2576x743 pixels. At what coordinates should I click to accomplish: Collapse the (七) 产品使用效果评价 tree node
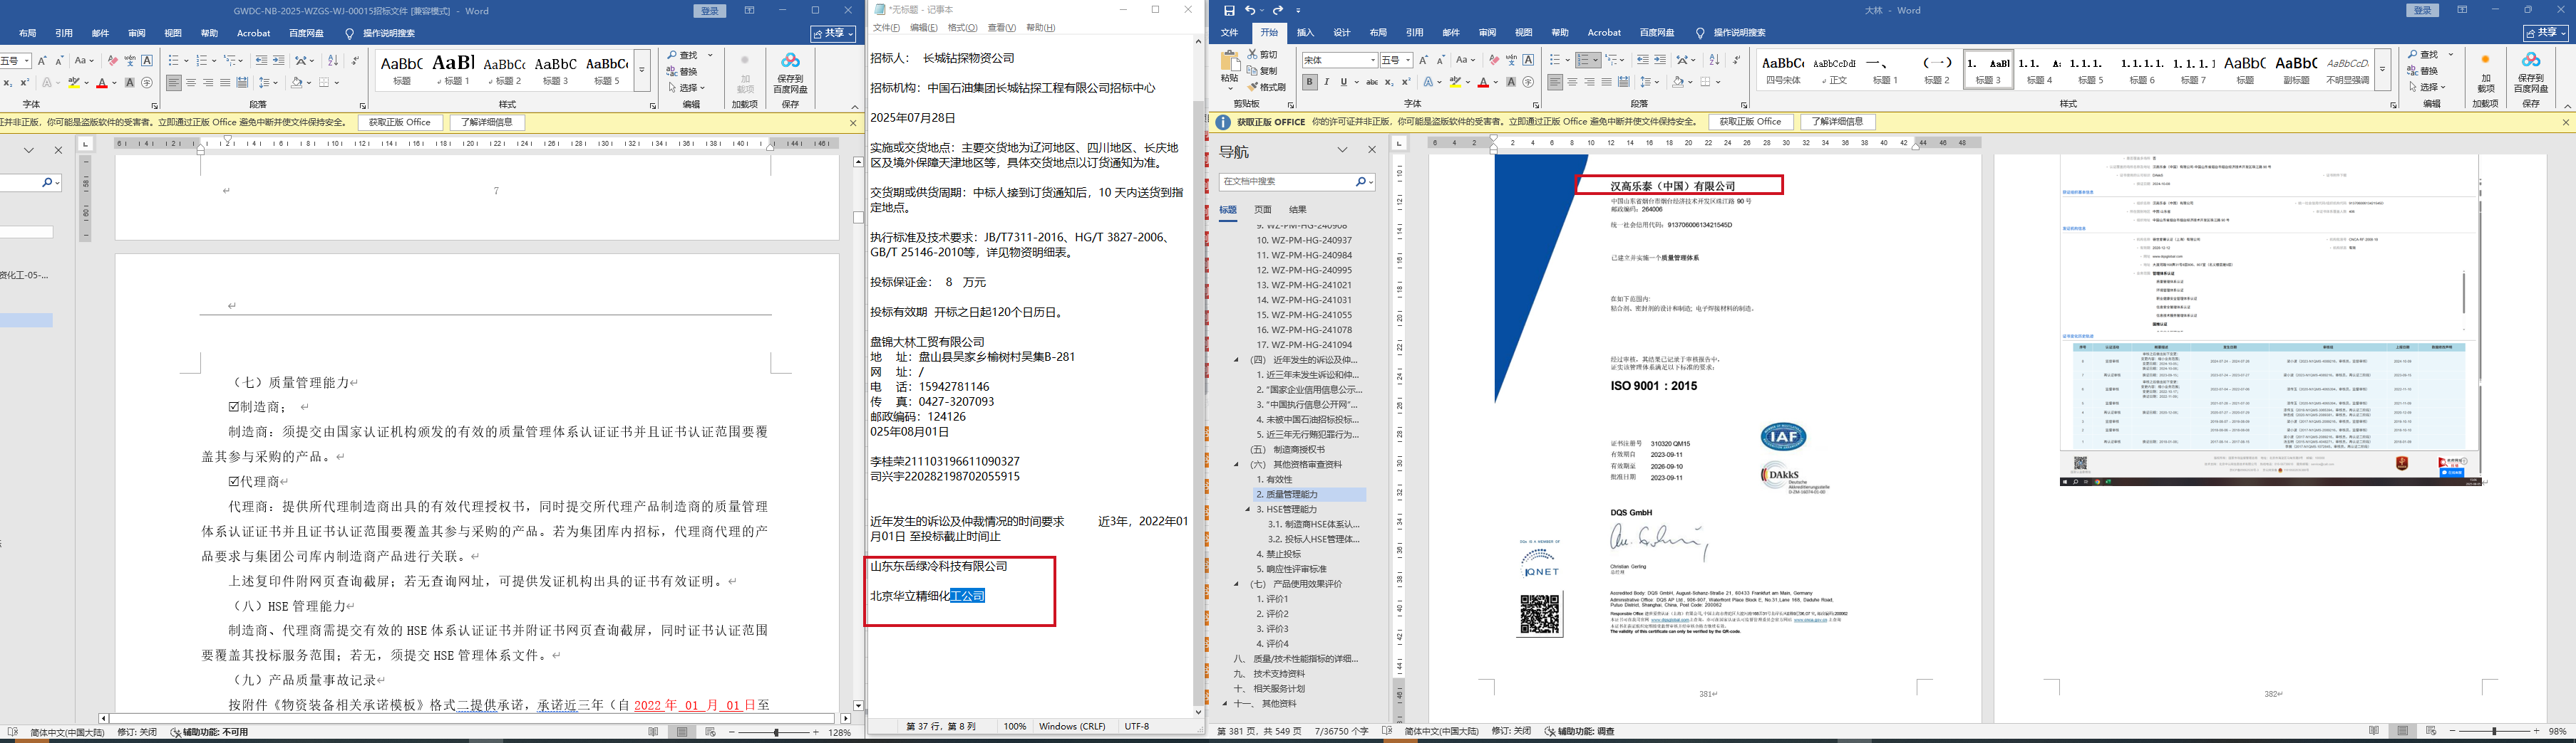point(1236,584)
